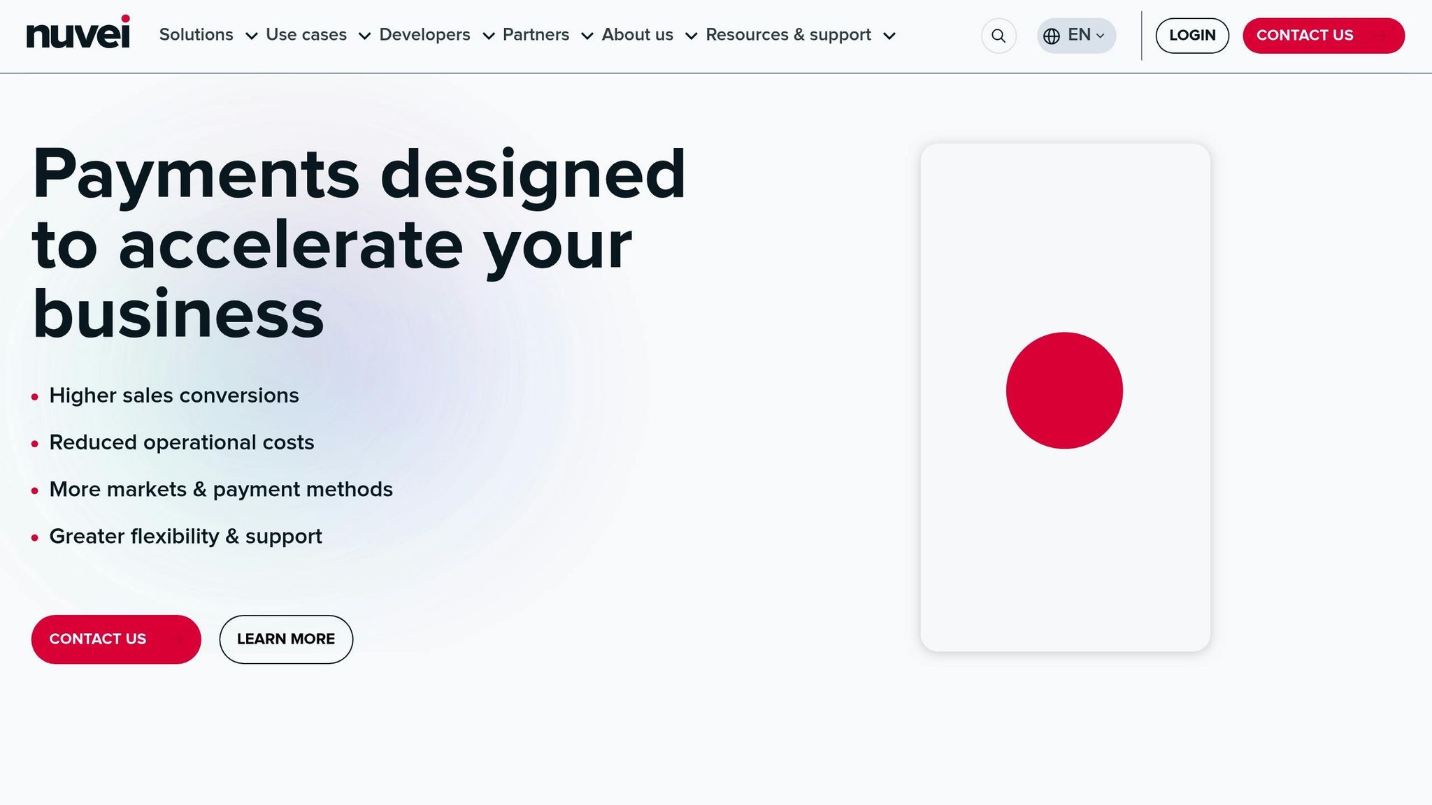Open the Solutions menu
The width and height of the screenshot is (1432, 805).
(196, 35)
